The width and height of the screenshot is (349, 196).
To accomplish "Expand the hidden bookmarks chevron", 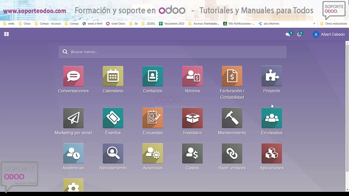I will (x=314, y=24).
